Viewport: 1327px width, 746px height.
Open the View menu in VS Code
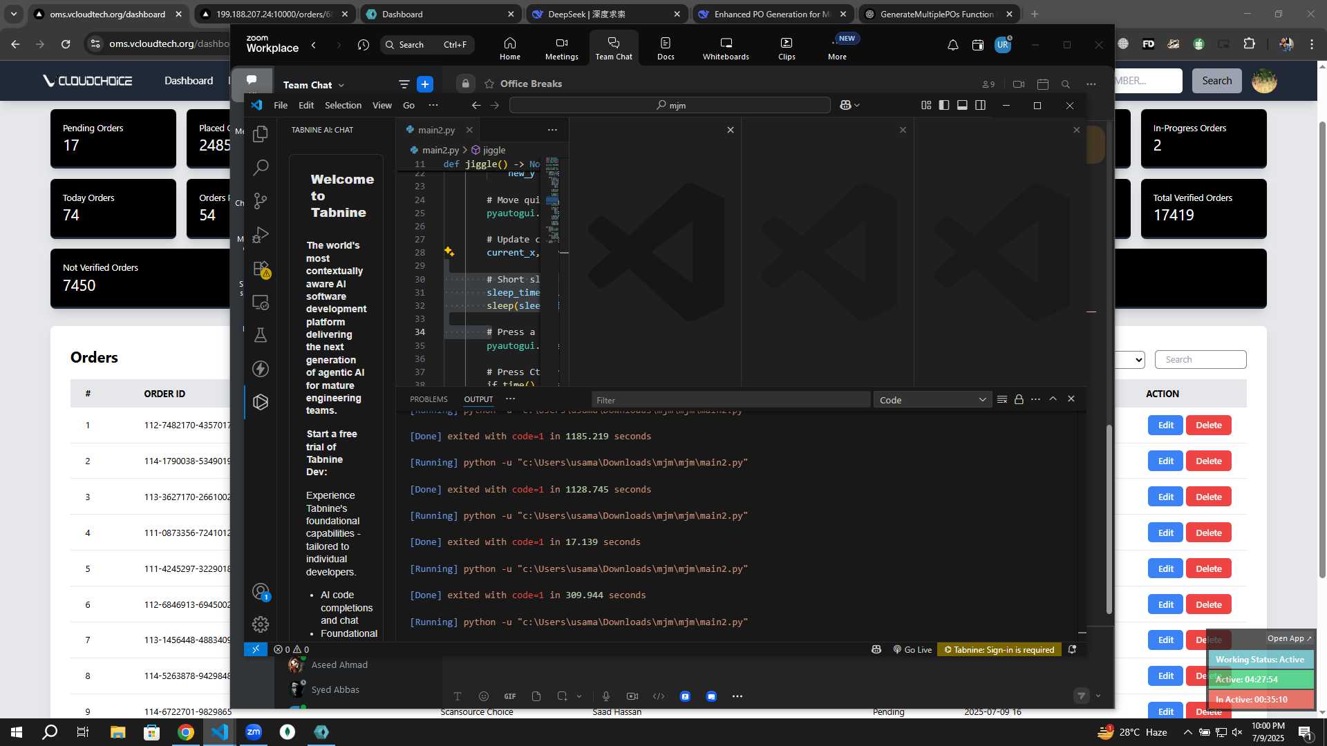pos(382,105)
